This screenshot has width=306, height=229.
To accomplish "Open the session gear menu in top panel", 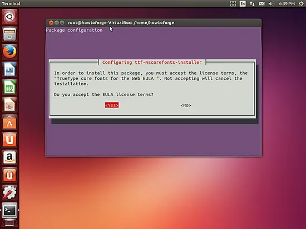I will point(301,4).
